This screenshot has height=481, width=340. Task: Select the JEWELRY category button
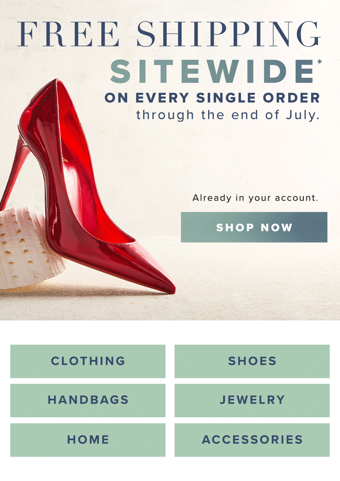(252, 400)
